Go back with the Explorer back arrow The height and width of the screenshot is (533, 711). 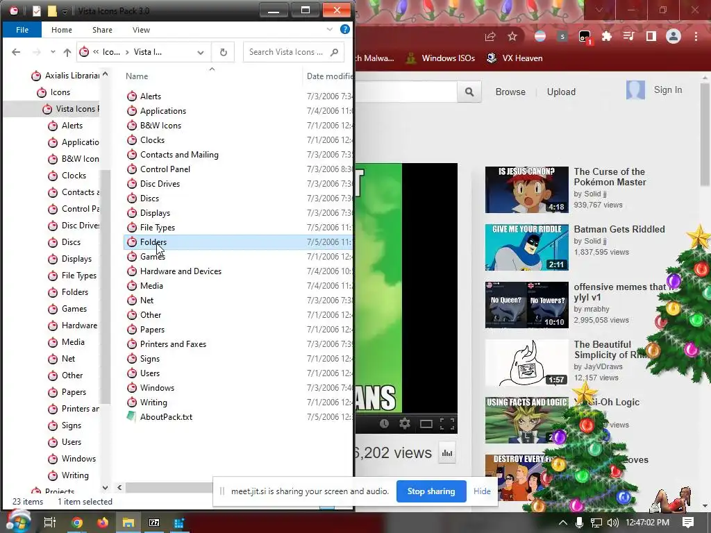point(16,52)
